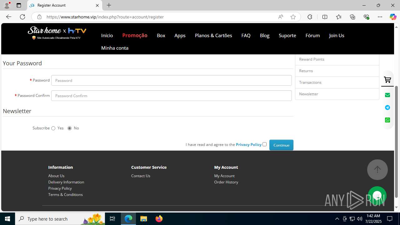
Task: Open the Contact Us footer link
Action: (x=141, y=176)
